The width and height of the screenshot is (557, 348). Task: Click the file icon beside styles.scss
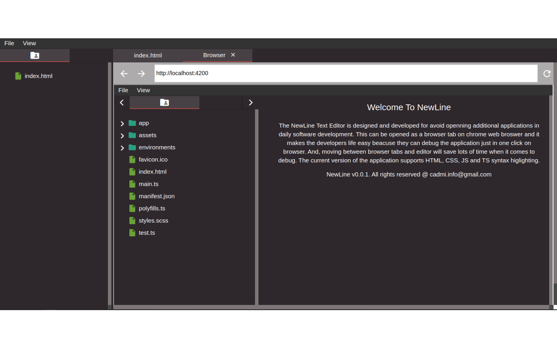coord(132,221)
